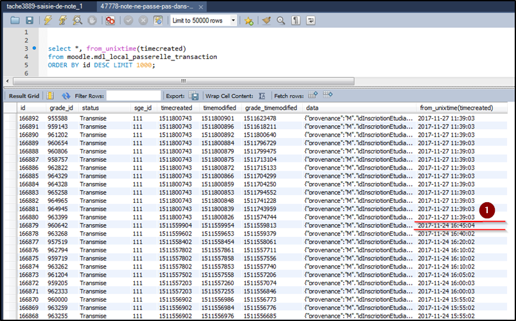Viewport: 516px width, 321px height.
Task: Click the star icon to save snippet
Action: pyautogui.click(x=248, y=21)
